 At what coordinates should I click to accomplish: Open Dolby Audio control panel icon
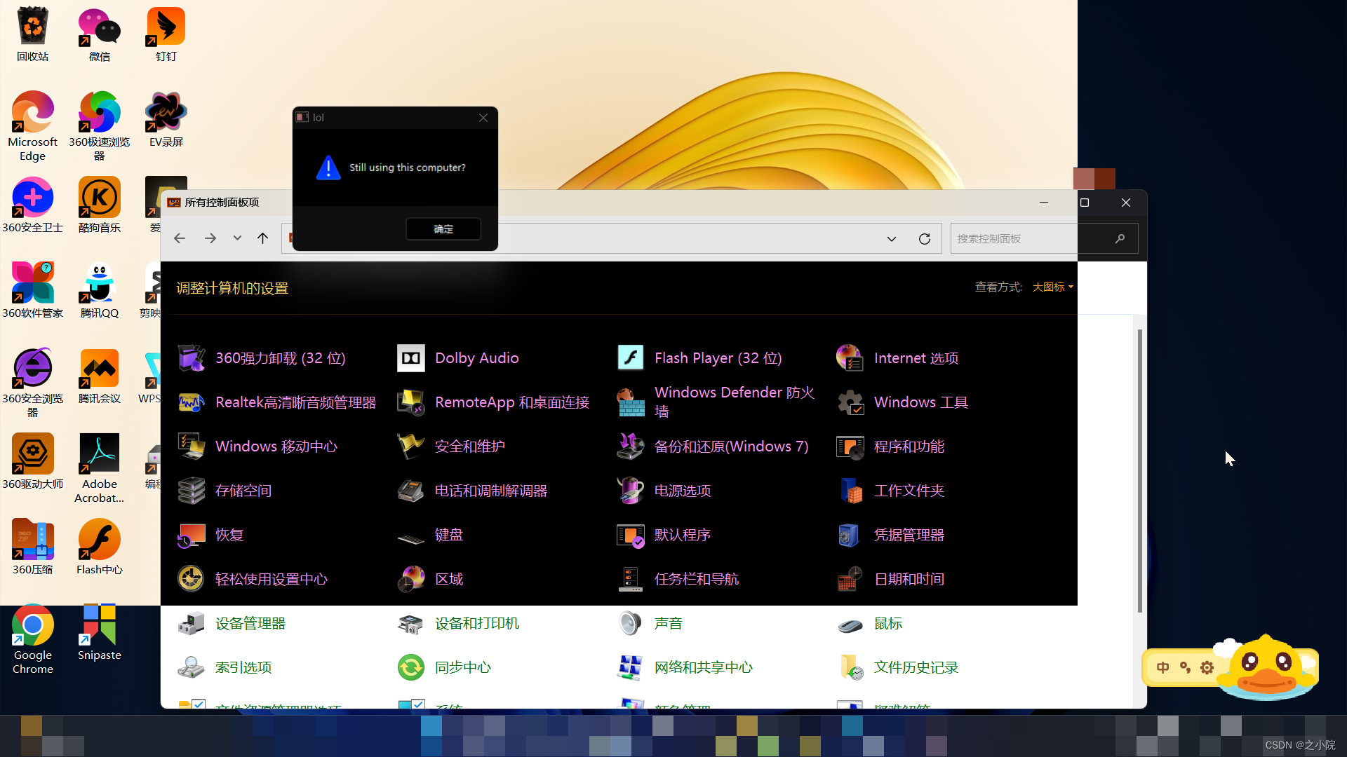[x=411, y=358]
